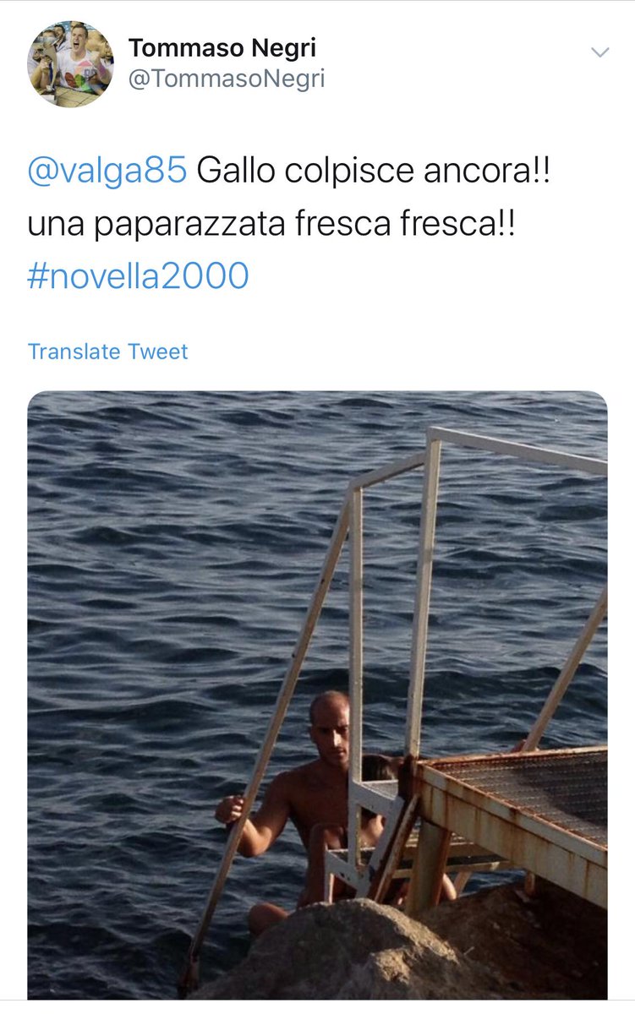
Task: Open the @TommasoNegri handle link
Action: tap(227, 80)
